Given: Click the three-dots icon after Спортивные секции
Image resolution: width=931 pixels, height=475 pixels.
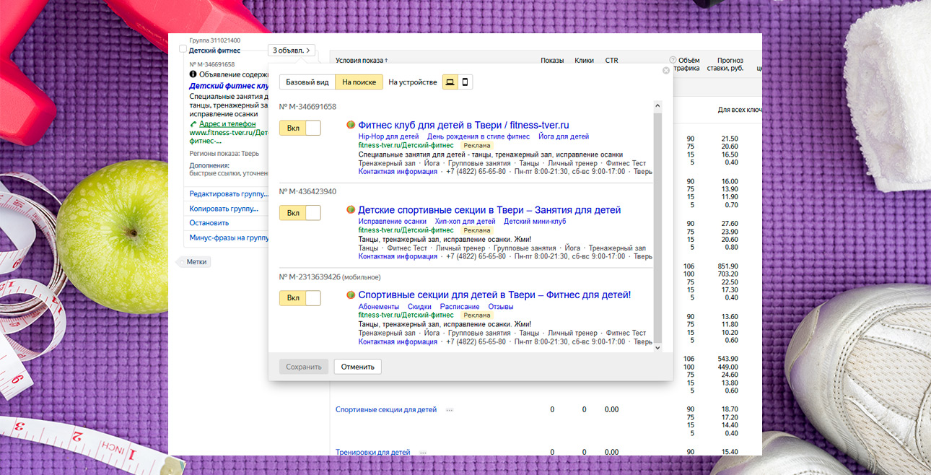Looking at the screenshot, I should (x=450, y=410).
